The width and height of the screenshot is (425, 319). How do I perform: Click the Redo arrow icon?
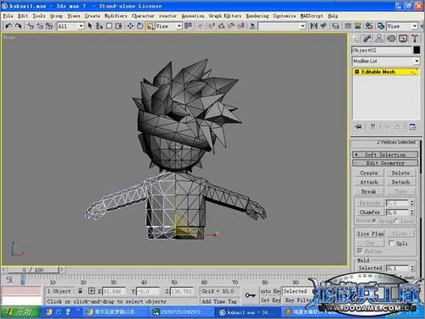pyautogui.click(x=19, y=26)
